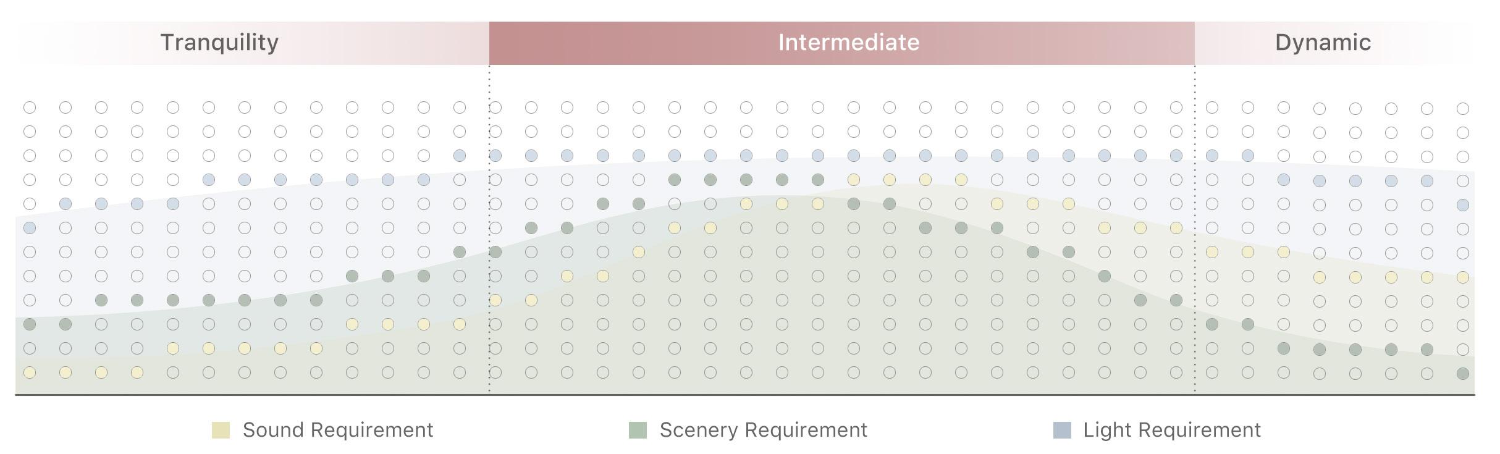Click the Light Requirement legend label

click(1171, 430)
